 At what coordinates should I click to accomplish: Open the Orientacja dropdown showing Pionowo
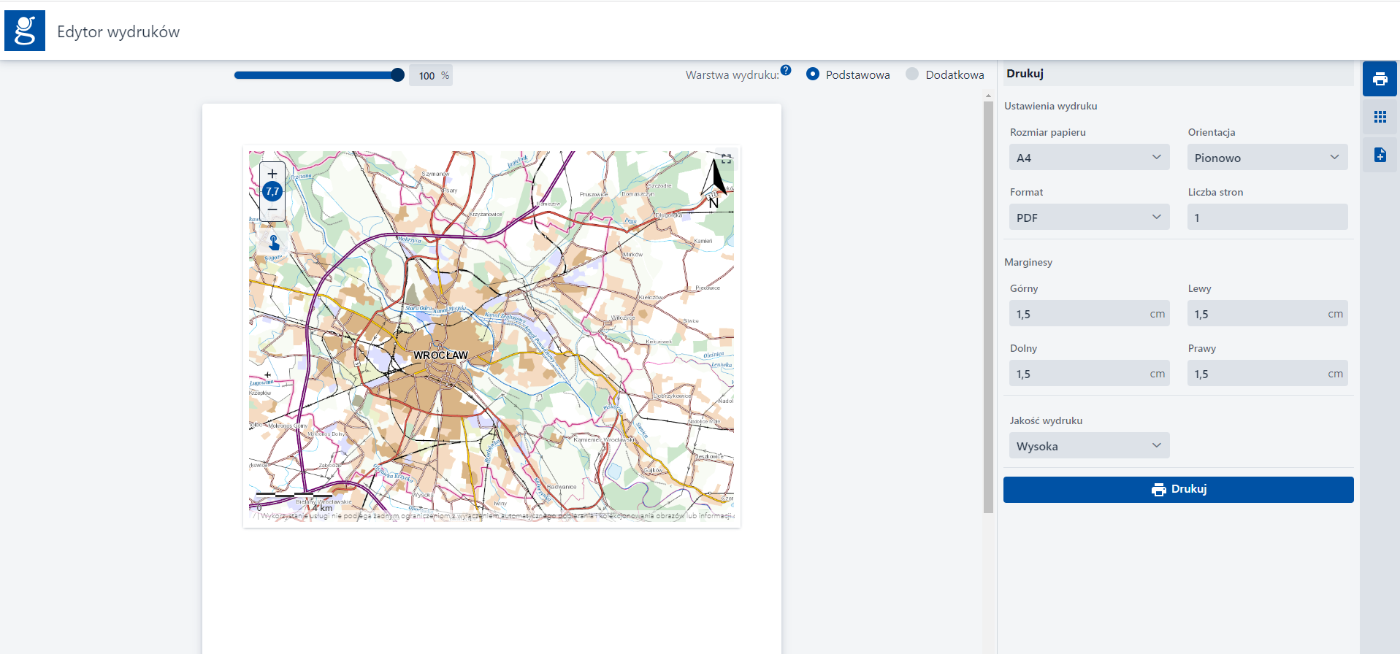[x=1267, y=158]
